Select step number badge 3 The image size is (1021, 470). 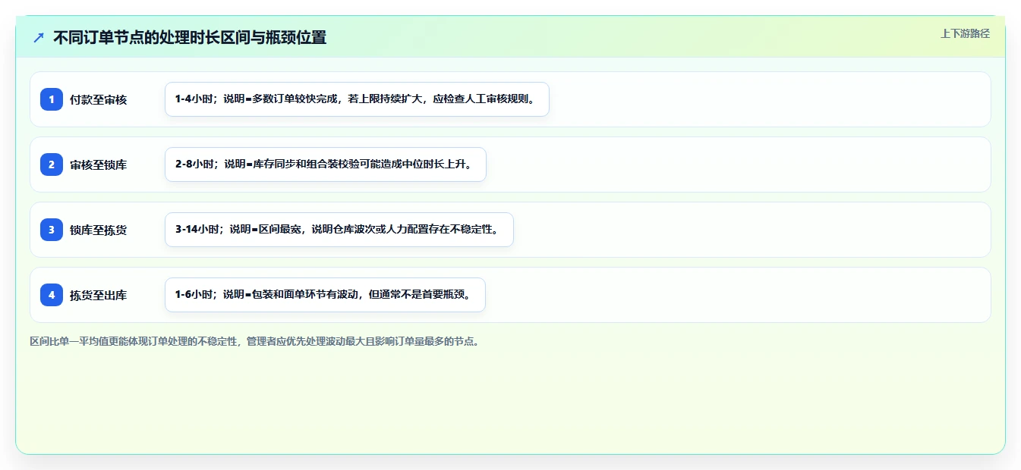(x=52, y=230)
